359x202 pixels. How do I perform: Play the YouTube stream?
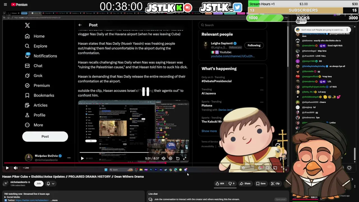pos(7,168)
